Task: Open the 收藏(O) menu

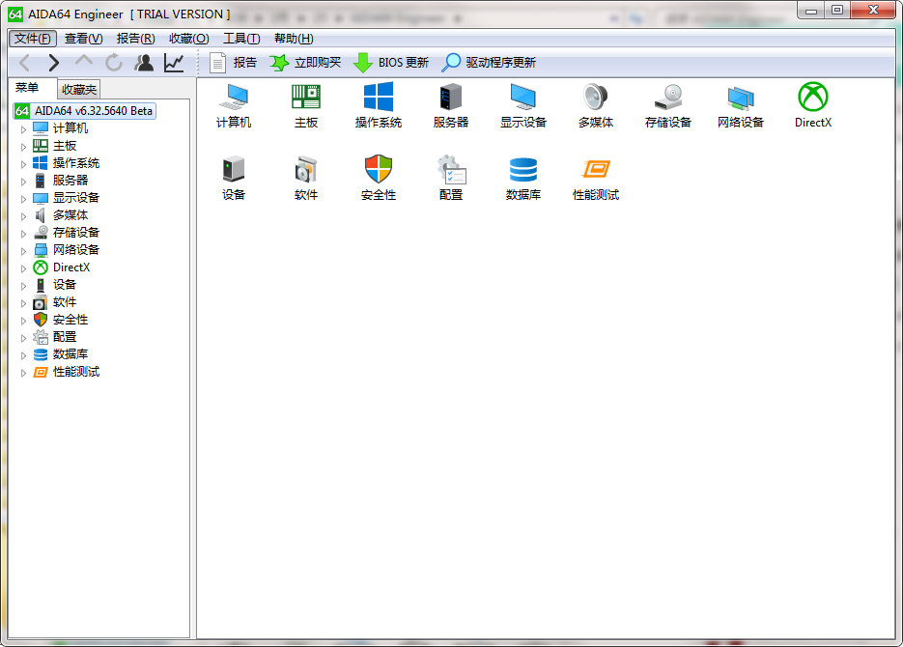Action: coord(189,39)
